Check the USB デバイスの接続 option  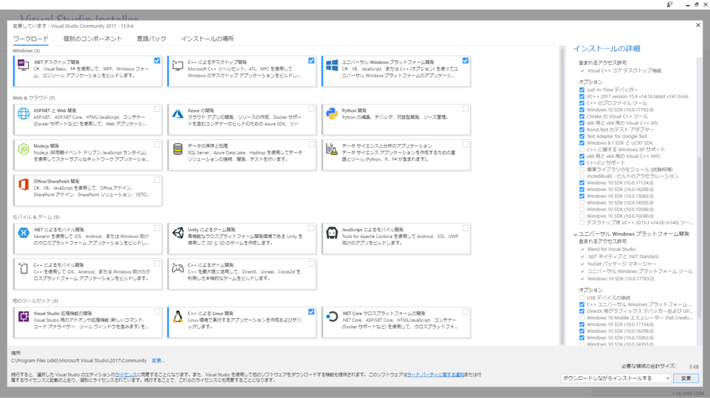pyautogui.click(x=582, y=298)
